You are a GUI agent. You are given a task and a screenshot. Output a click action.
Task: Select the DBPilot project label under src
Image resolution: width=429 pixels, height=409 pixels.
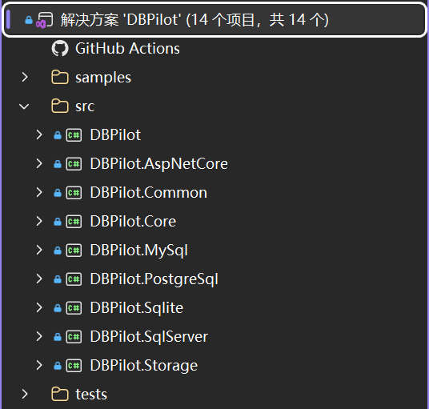point(115,135)
